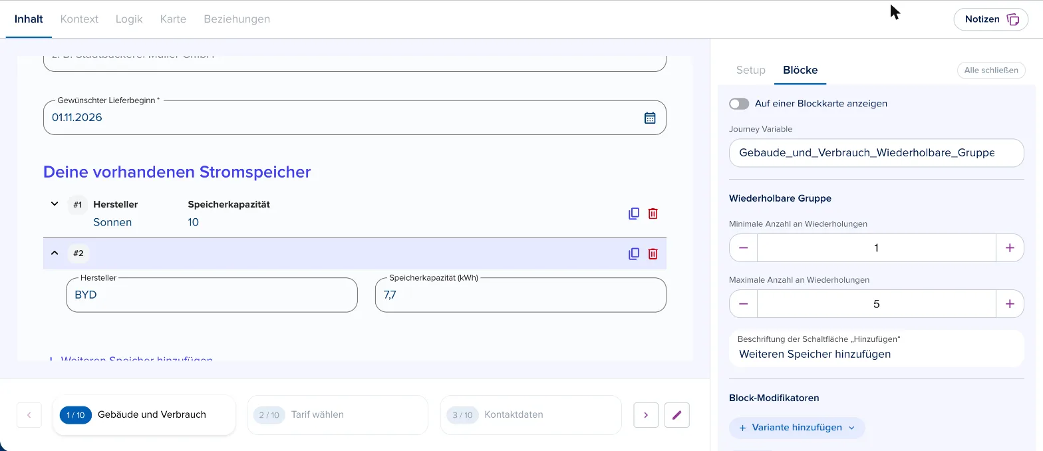
Task: Increase minimum repetitions with plus
Action: [x=1010, y=247]
